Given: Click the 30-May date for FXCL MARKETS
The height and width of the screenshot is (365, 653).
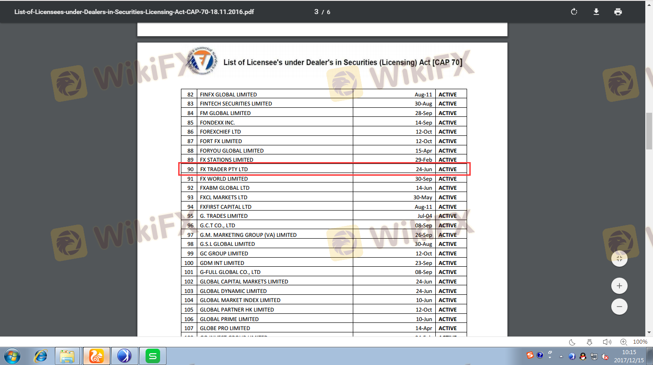Looking at the screenshot, I should 423,197.
